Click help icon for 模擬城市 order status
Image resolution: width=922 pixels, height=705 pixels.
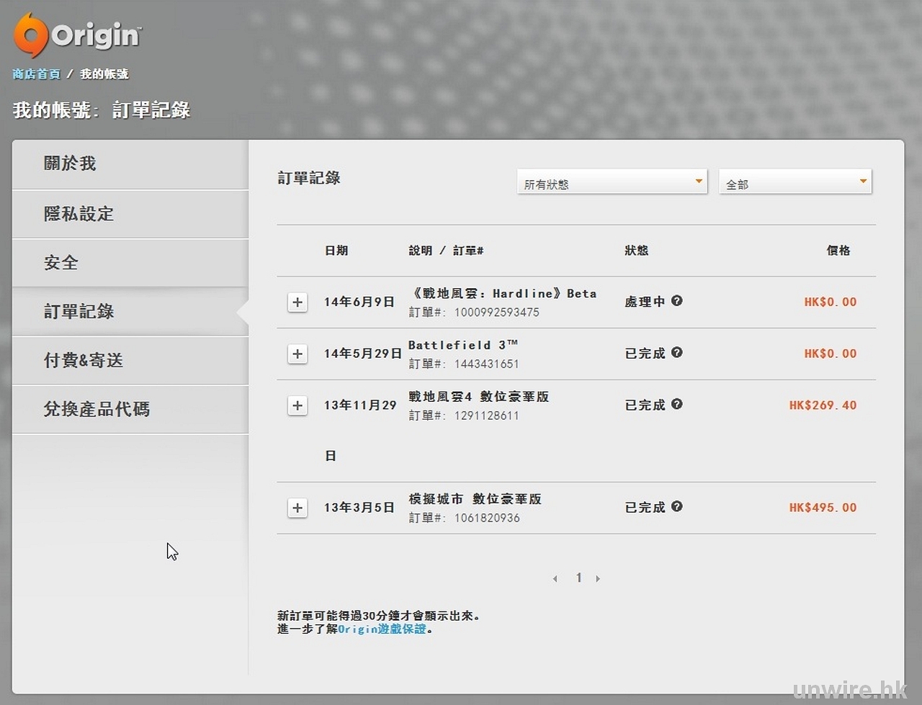click(677, 507)
